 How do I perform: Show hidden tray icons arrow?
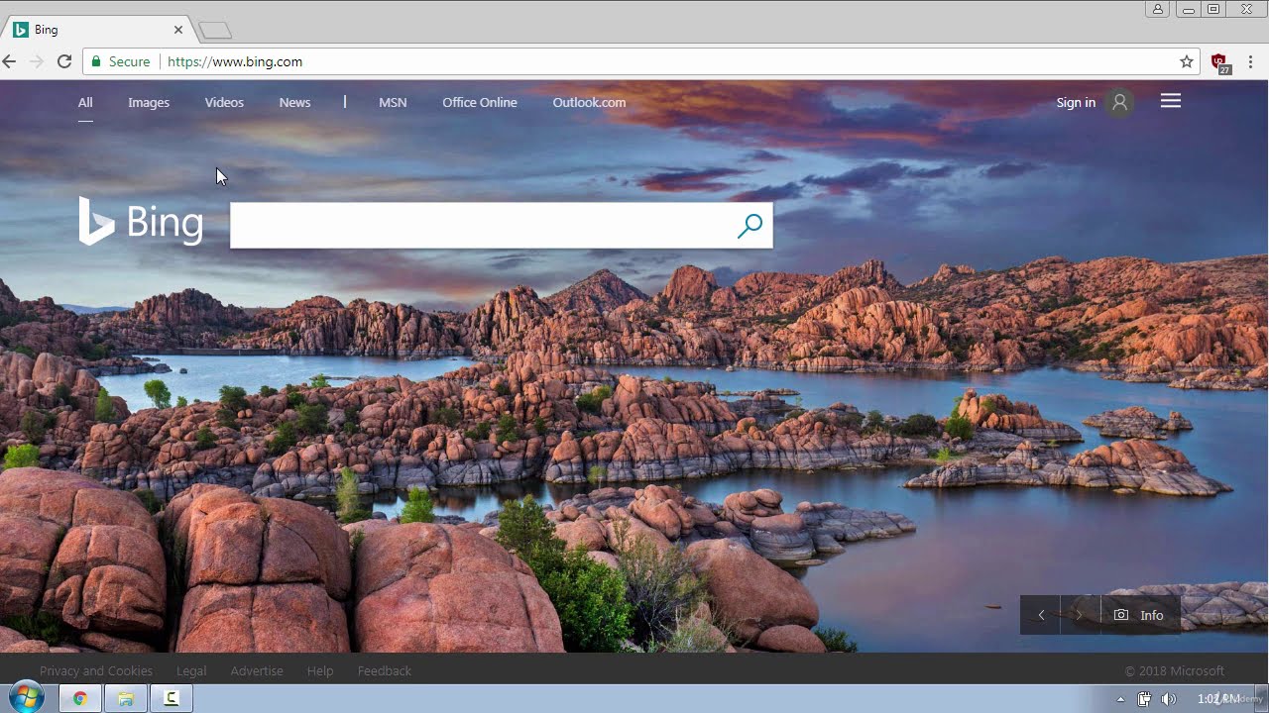[x=1121, y=699]
